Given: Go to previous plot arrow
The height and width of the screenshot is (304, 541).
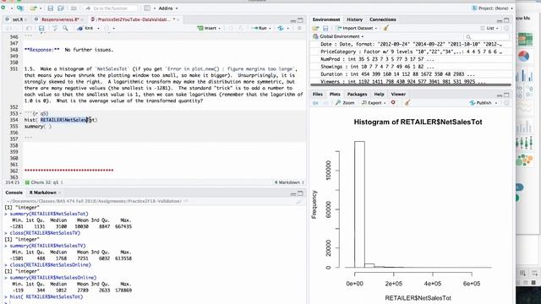Looking at the screenshot, I should (315, 103).
